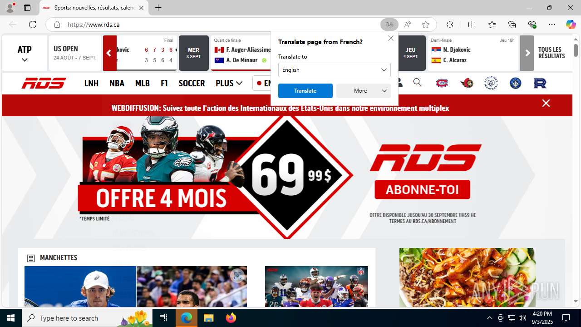Open the Montreal Canadiens team logo
This screenshot has height=327, width=581.
[x=442, y=83]
